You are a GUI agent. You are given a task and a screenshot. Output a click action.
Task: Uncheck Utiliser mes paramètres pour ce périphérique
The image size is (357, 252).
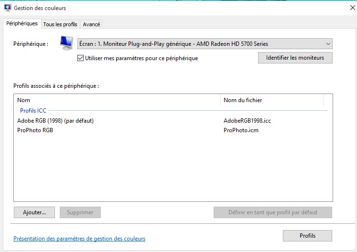[x=81, y=58]
